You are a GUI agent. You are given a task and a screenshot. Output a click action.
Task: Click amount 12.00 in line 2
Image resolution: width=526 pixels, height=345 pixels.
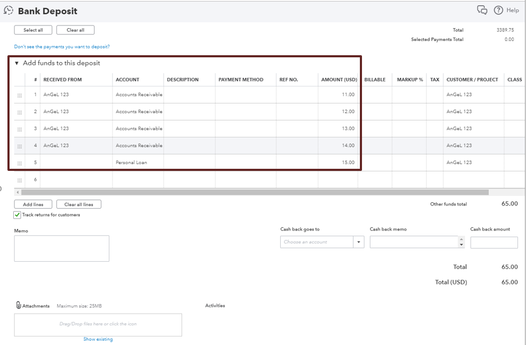click(348, 111)
